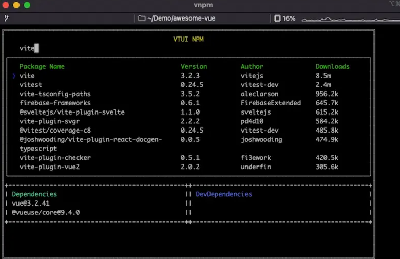Screen dimensions: 400x259
Task: Click the blue selection arrow beside vite
Action: click(x=14, y=76)
